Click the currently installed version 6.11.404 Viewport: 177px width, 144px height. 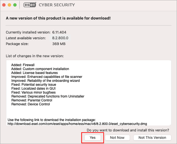coord(59,32)
